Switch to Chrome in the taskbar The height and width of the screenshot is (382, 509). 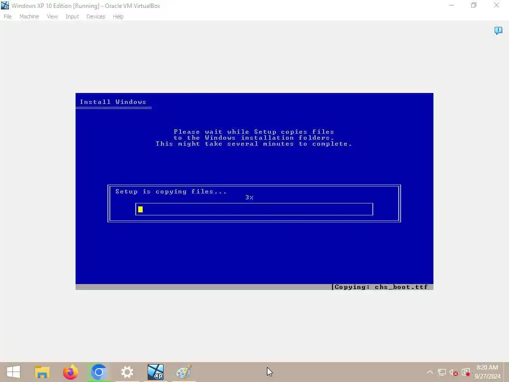coord(99,372)
